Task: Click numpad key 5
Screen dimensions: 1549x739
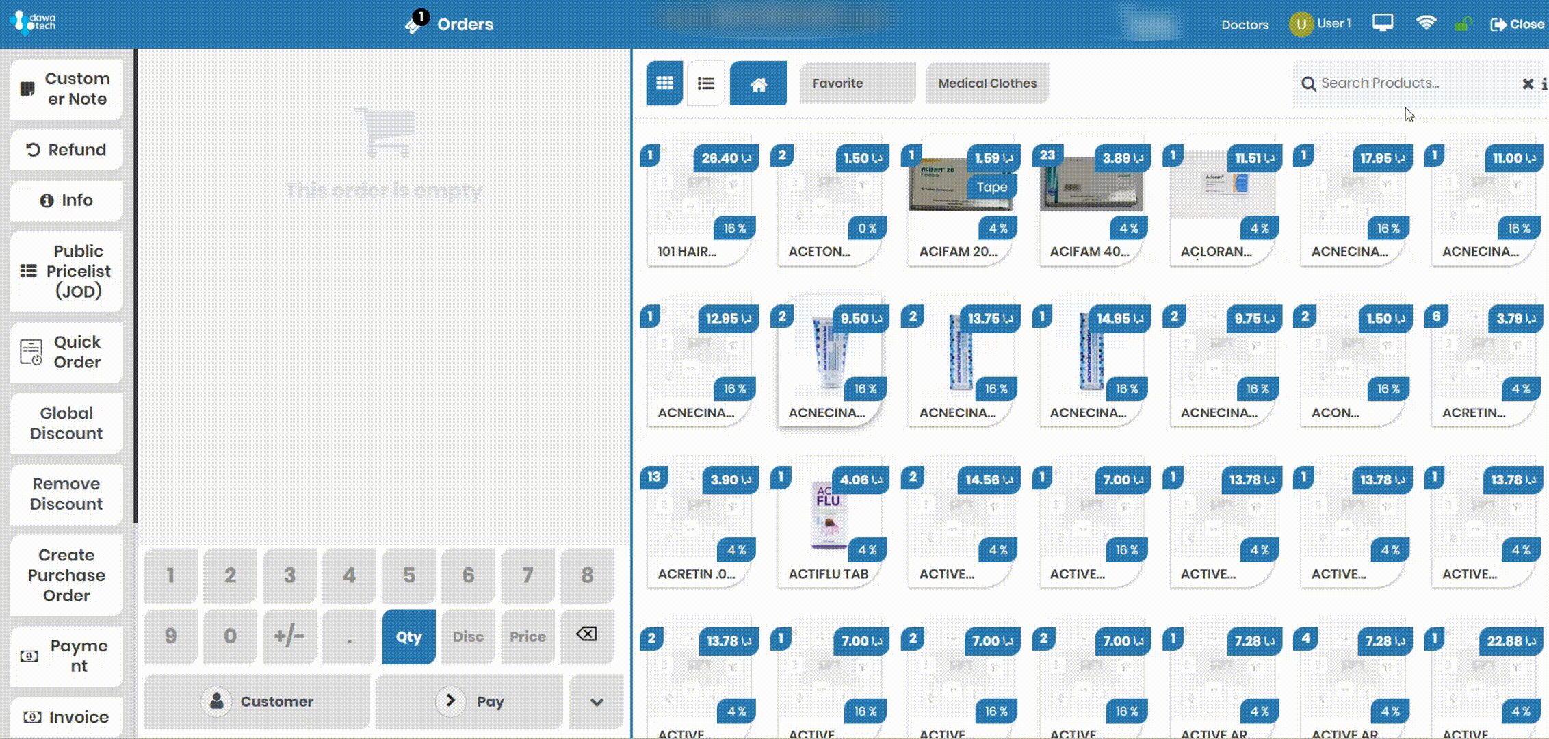Action: click(408, 575)
